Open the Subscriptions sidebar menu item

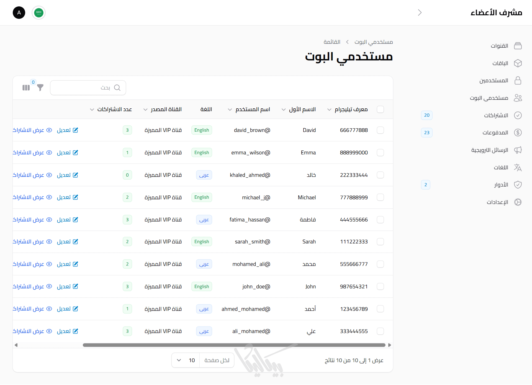click(496, 115)
